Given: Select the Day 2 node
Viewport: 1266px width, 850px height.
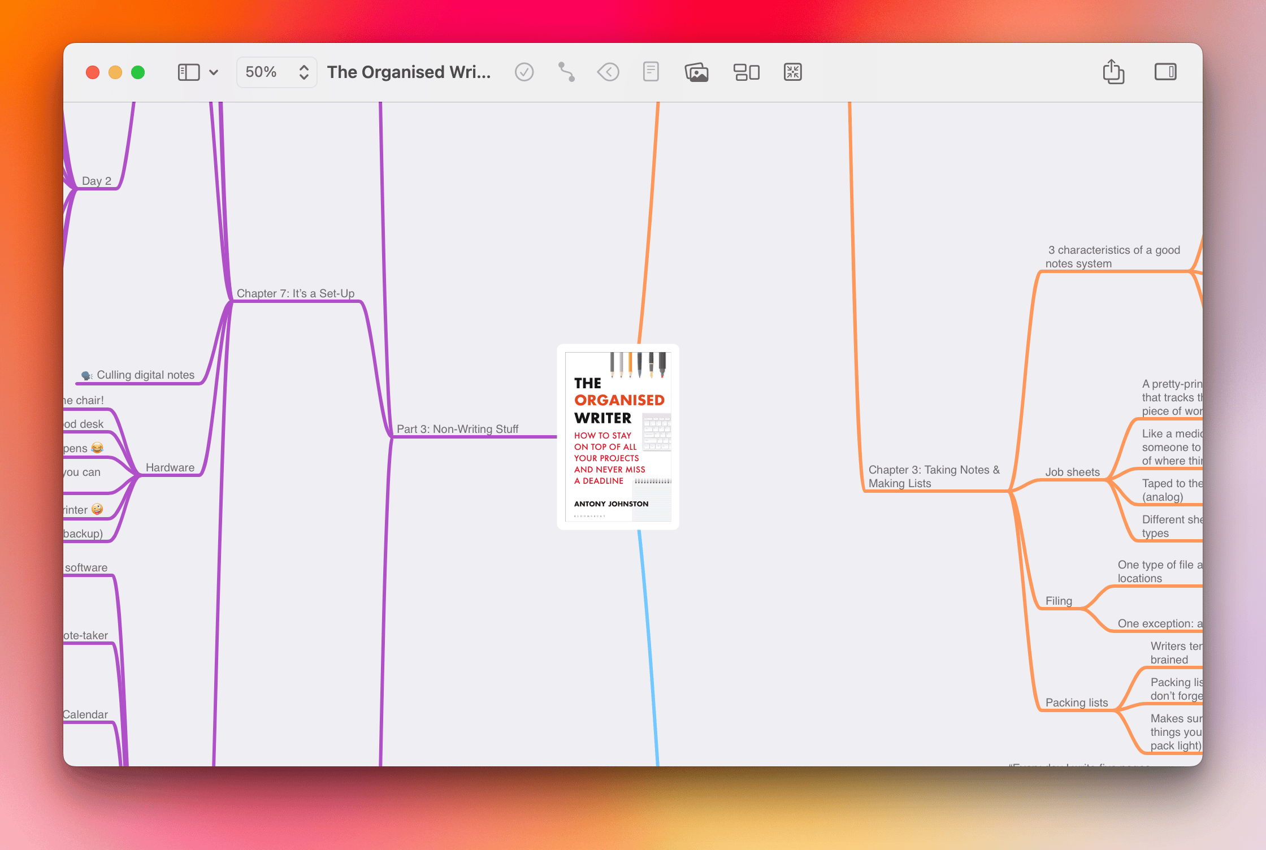Looking at the screenshot, I should tap(97, 181).
